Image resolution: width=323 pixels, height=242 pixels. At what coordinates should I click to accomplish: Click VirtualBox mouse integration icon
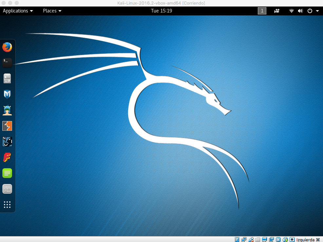coord(285,239)
